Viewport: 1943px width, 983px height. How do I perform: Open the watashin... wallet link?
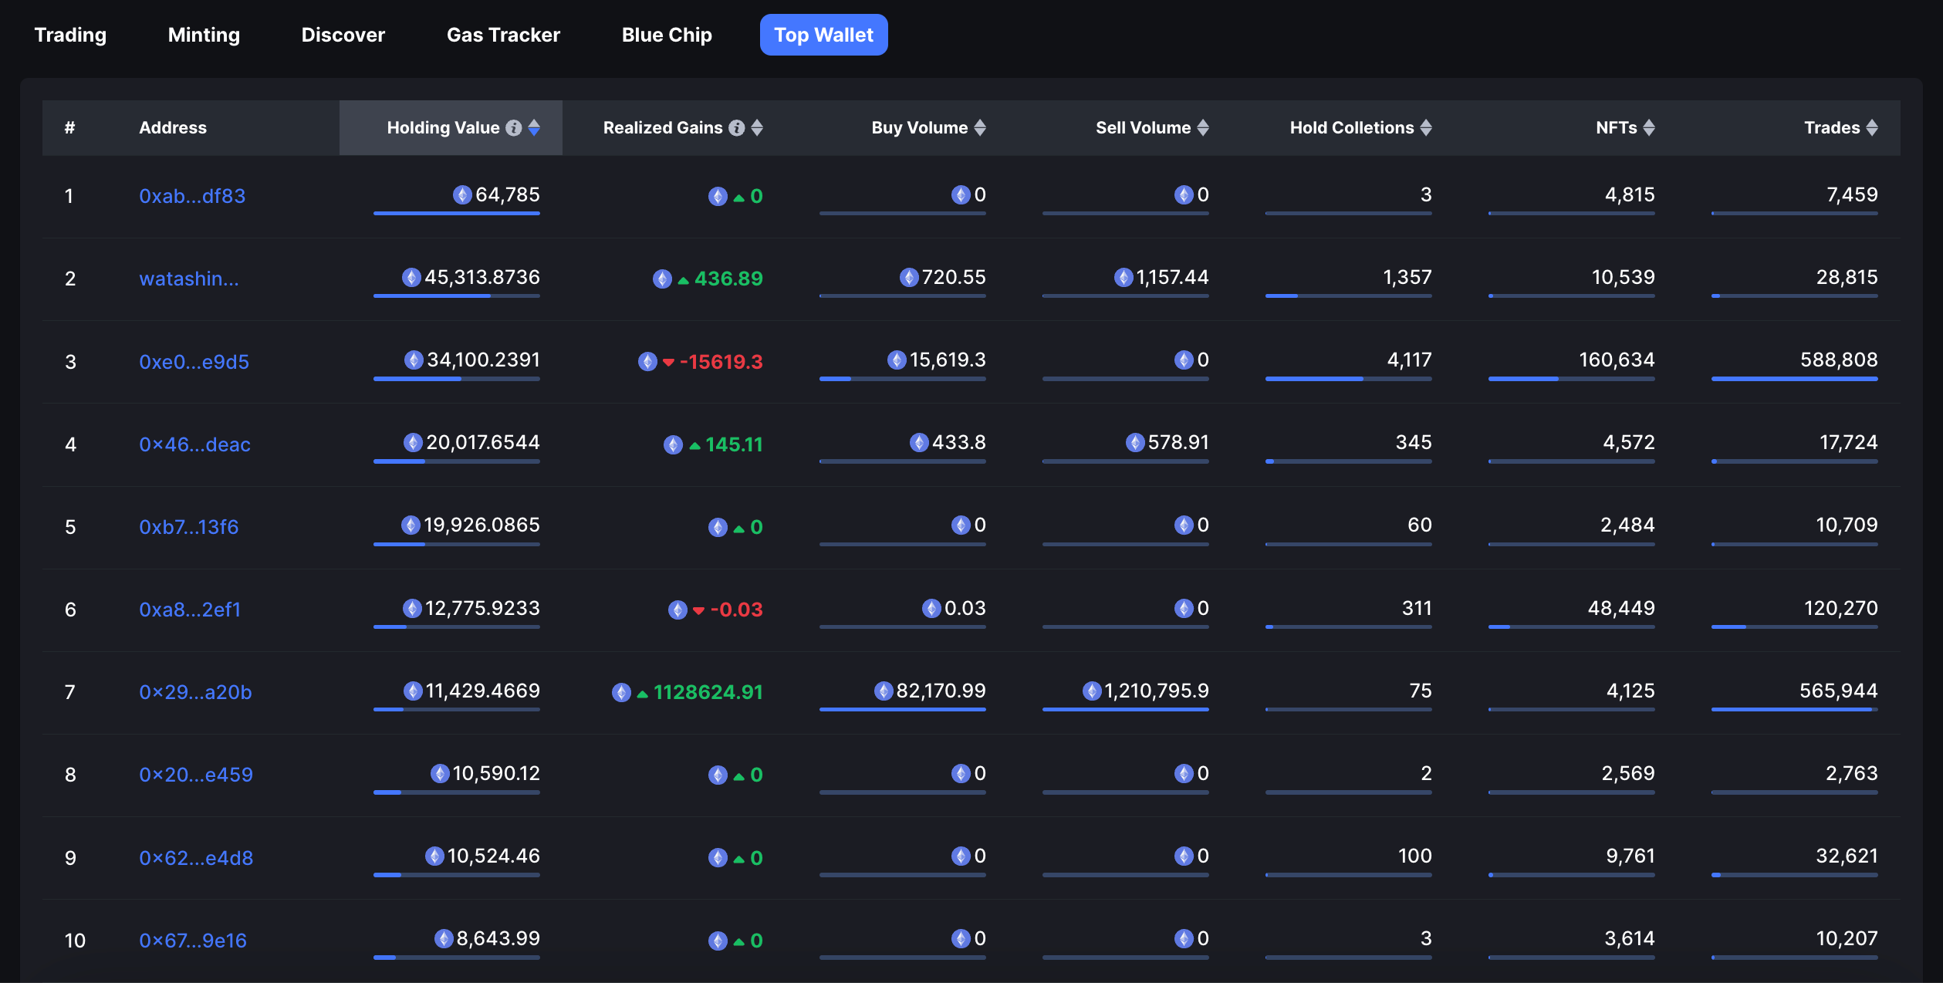coord(189,279)
